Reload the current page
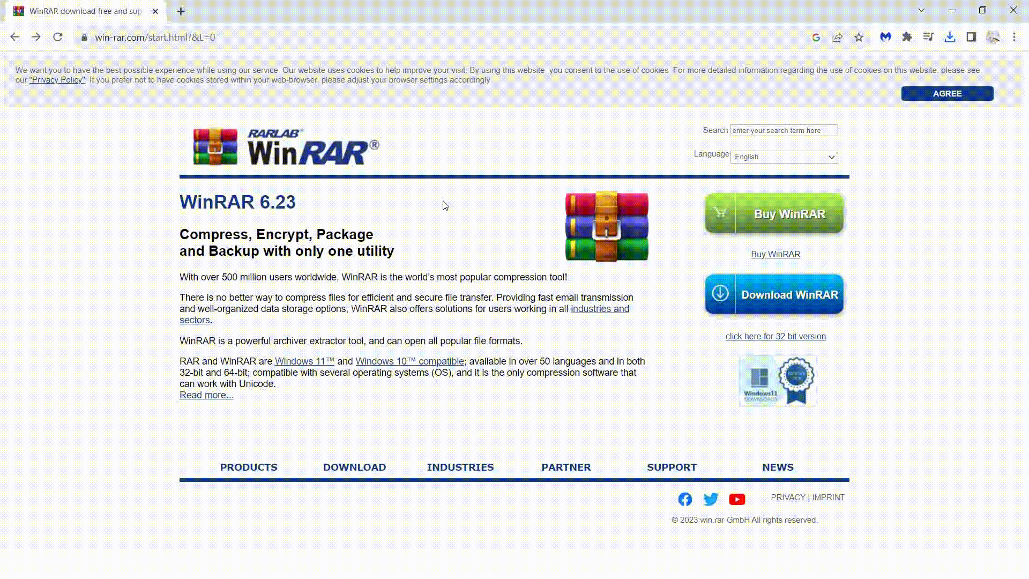 58,37
